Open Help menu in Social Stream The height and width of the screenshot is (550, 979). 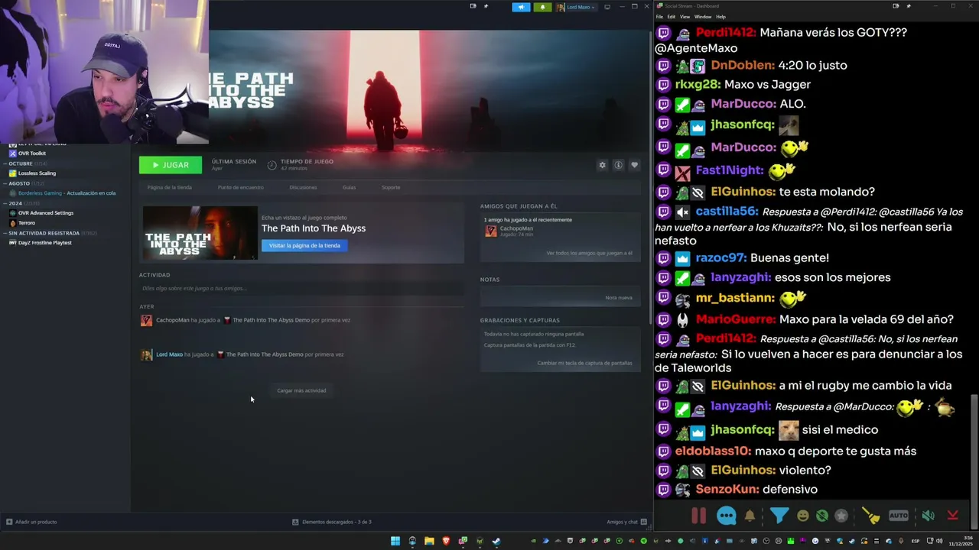pyautogui.click(x=720, y=17)
